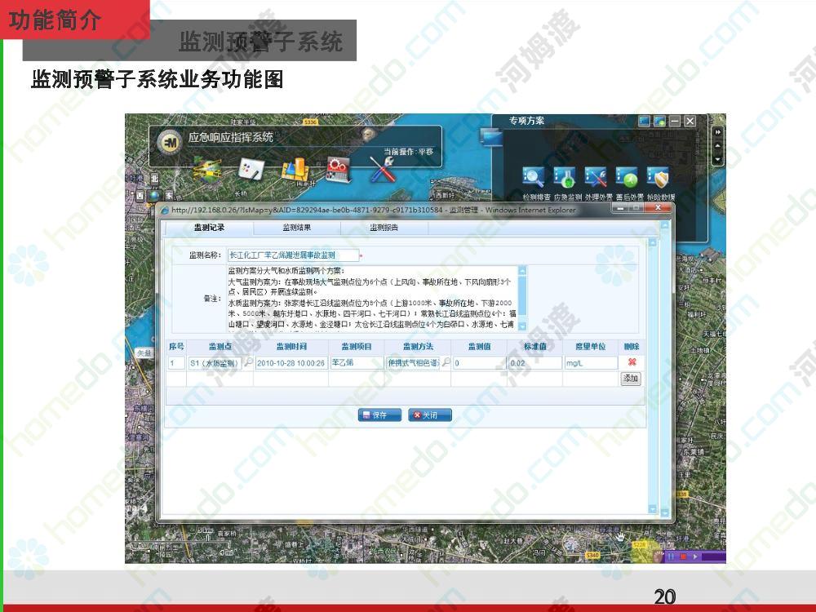Click the wrench and screwdriver tools icon
This screenshot has width=816, height=612.
coord(382,169)
